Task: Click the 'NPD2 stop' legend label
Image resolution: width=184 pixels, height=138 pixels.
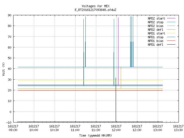Action: tap(156, 22)
